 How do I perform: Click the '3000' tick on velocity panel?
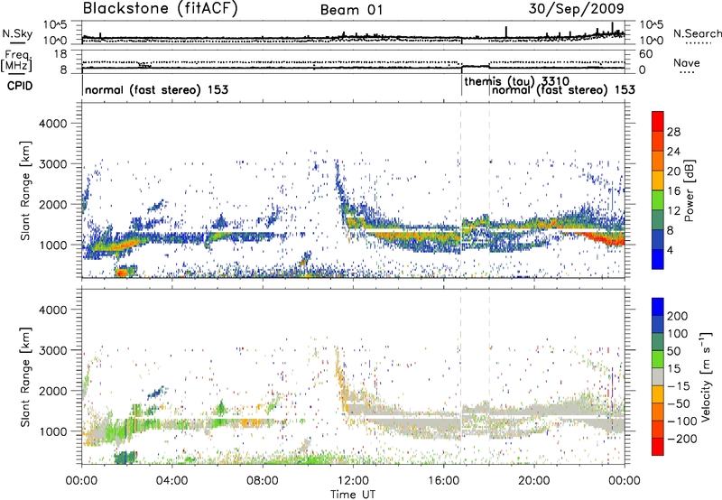(x=52, y=350)
